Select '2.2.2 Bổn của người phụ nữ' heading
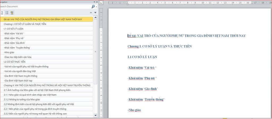The width and height of the screenshot is (272, 119). click(46, 113)
